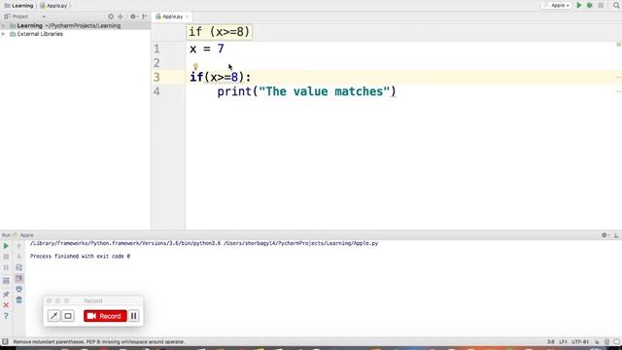622x350 pixels.
Task: Click the status bar inspection message
Action: tap(99, 341)
